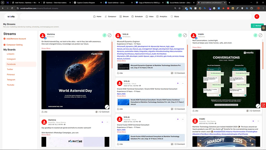
Task: Select the Youtube board
Action: [x=10, y=85]
